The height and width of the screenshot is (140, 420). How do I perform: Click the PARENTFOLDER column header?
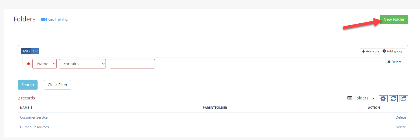(215, 108)
